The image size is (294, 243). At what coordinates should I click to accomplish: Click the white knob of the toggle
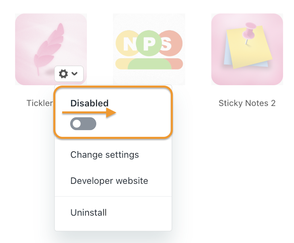(x=77, y=124)
